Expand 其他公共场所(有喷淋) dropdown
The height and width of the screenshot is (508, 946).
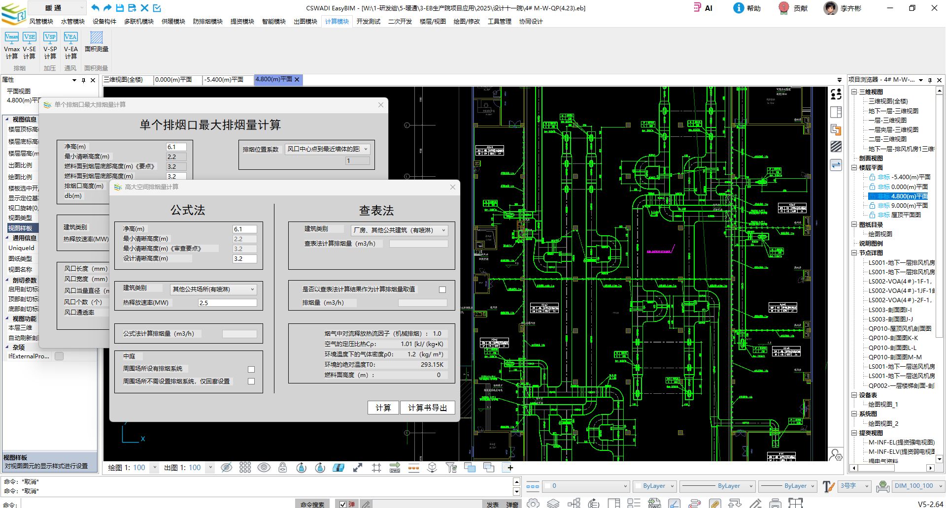tap(213, 289)
